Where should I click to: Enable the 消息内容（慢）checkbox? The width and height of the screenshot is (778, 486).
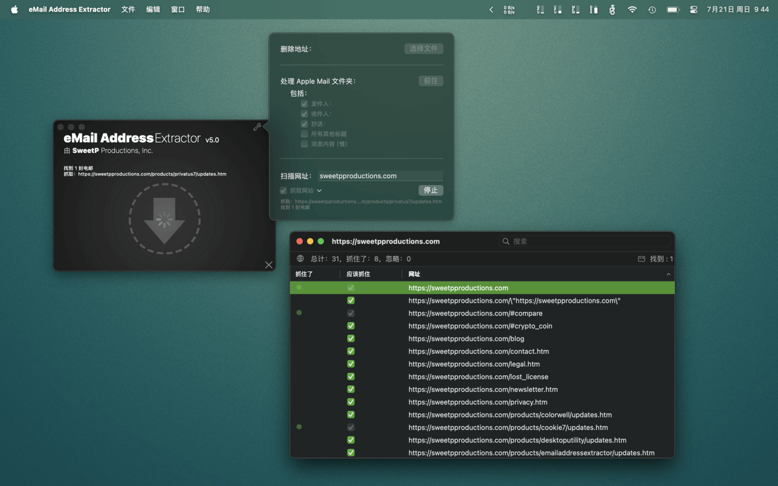(x=304, y=144)
